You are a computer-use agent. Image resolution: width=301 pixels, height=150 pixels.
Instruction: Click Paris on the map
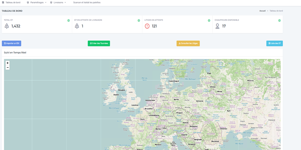[x=142, y=119]
